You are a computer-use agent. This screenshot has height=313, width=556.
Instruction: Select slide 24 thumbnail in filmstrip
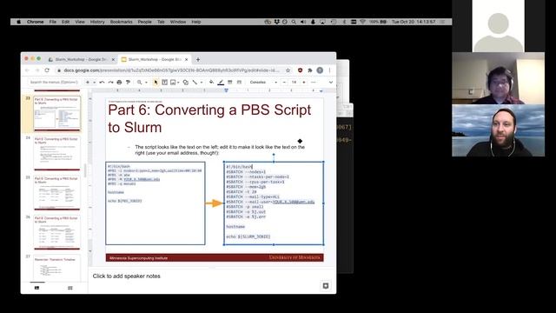click(x=57, y=153)
